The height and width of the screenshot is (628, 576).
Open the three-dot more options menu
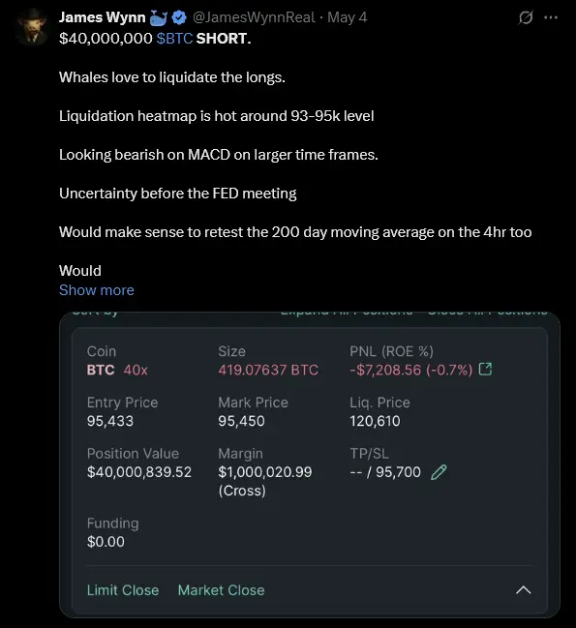pos(551,17)
